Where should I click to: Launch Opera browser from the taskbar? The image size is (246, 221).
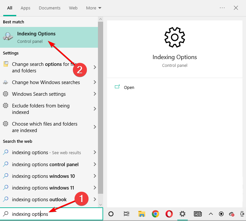coord(169,214)
